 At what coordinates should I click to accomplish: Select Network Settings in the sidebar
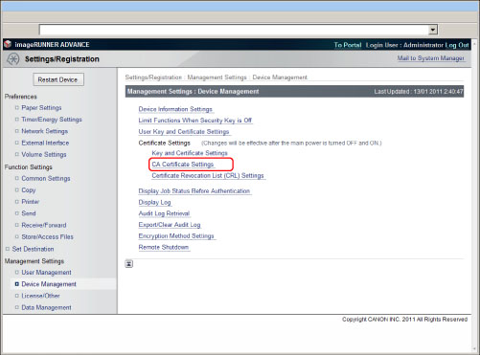(45, 131)
